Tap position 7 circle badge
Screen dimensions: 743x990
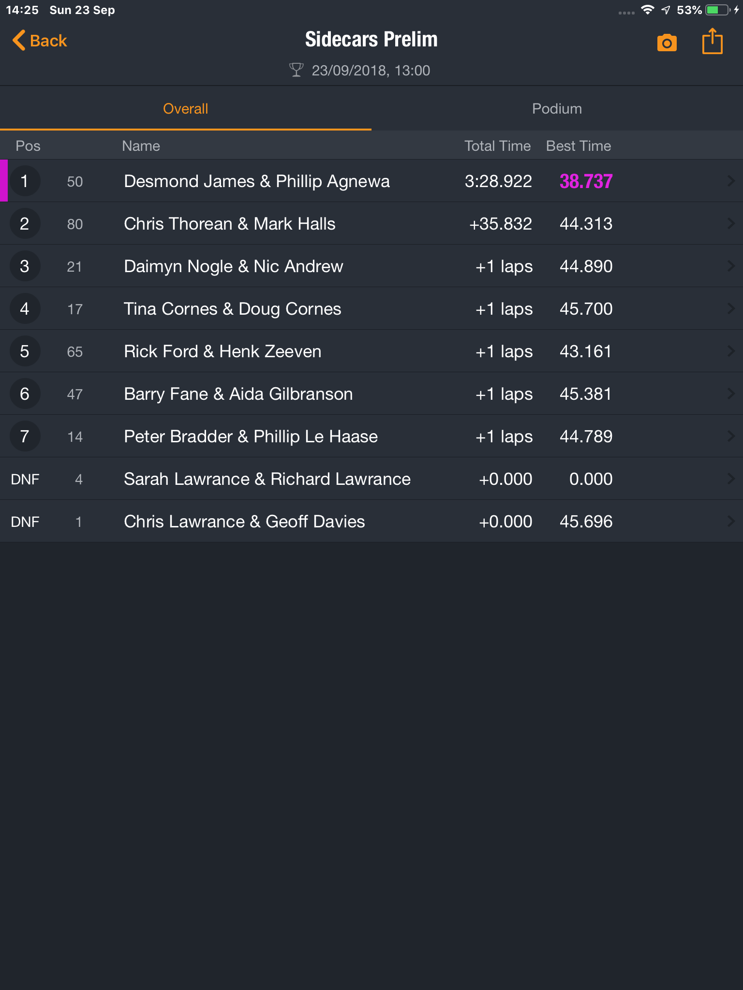25,437
